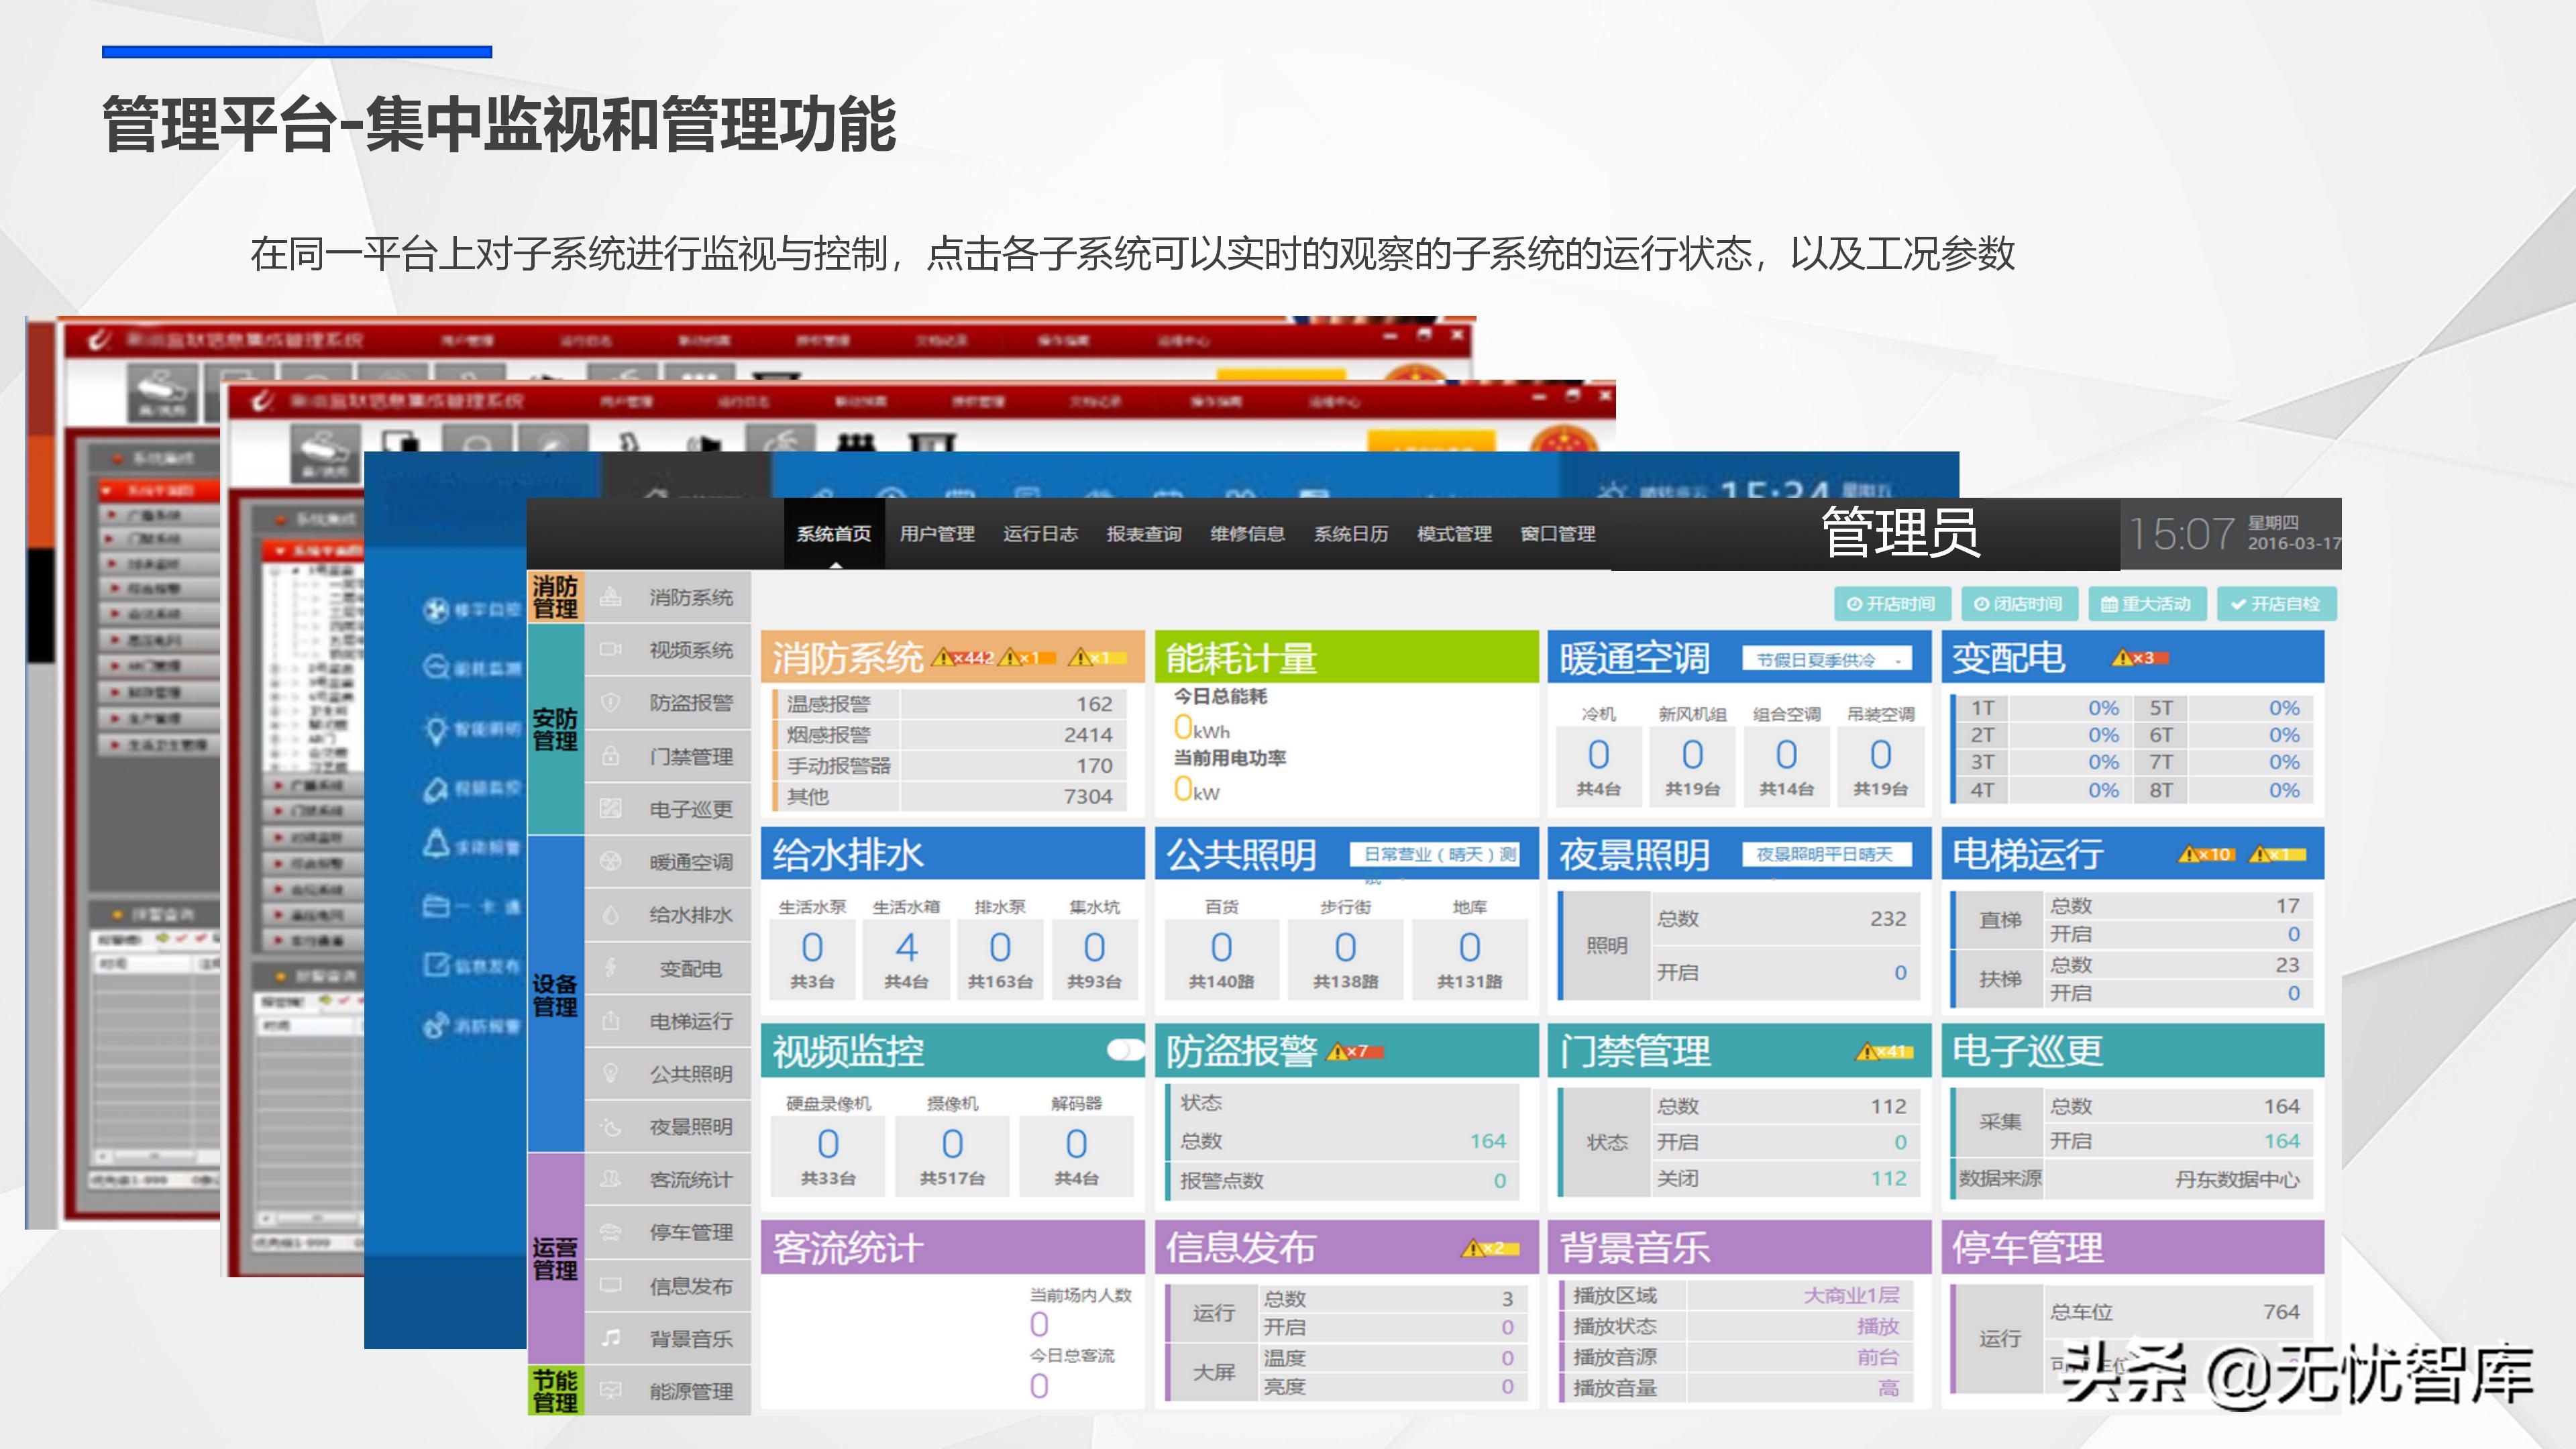Select the 运营管理 category block in sidebar
The image size is (2576, 1449).
click(555, 1259)
